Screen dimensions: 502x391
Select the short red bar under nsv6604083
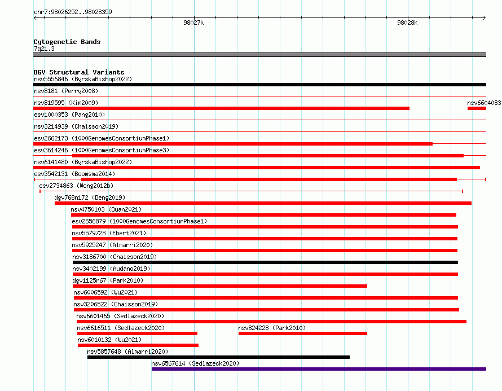[477, 108]
